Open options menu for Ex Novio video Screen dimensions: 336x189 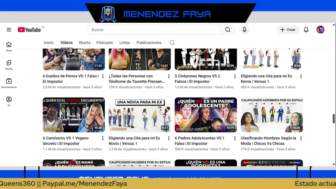[169, 138]
